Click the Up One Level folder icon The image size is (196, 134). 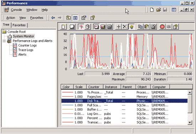point(68,18)
